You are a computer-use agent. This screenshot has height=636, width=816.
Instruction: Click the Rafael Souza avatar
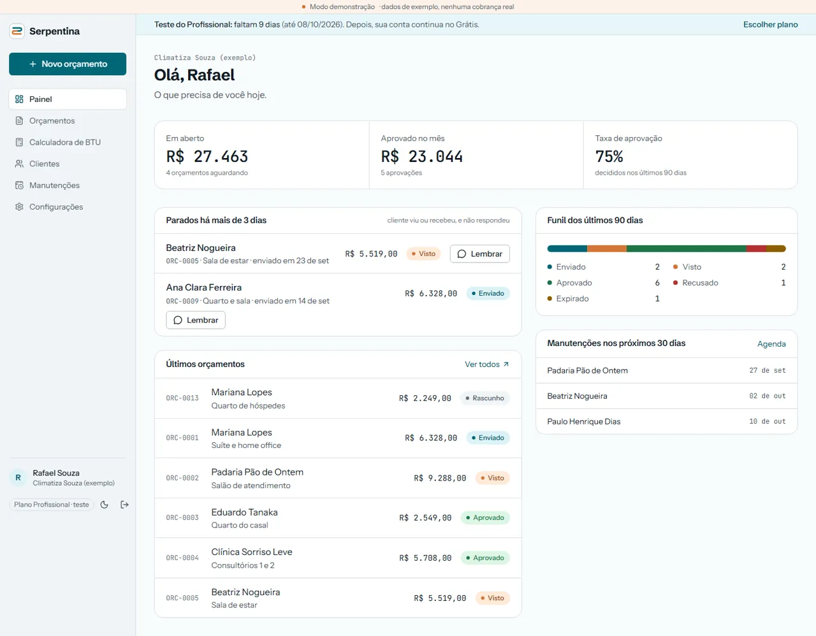[18, 477]
